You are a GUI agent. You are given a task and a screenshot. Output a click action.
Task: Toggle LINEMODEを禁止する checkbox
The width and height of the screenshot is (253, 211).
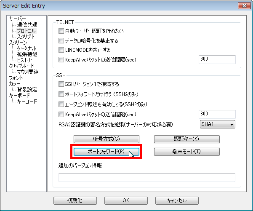click(61, 50)
